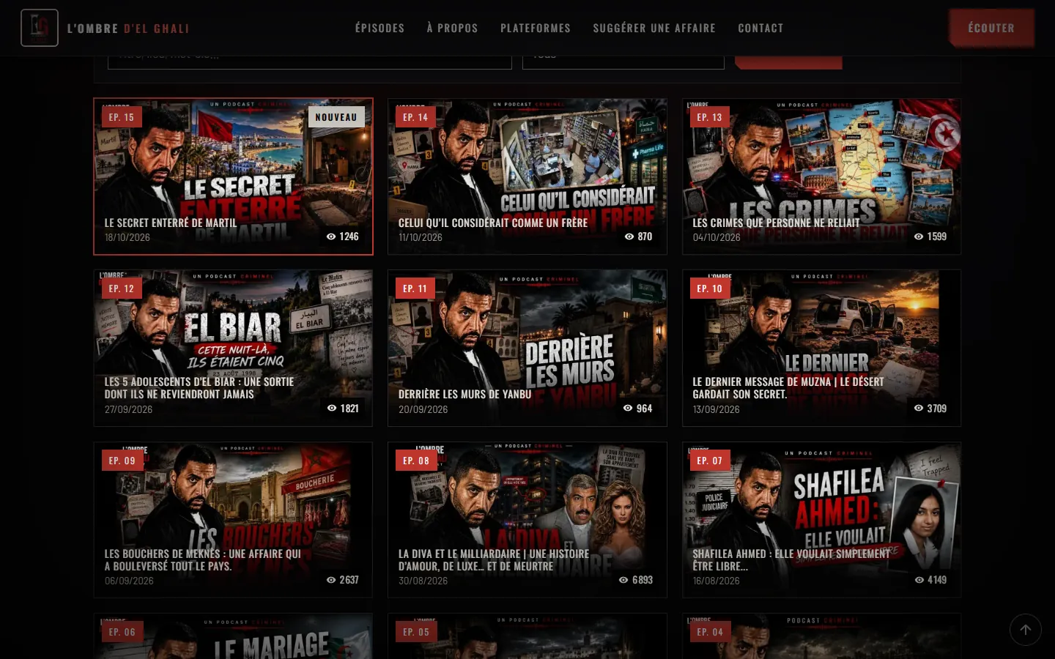Click the CONTACT navigation link
The width and height of the screenshot is (1055, 659).
[760, 28]
